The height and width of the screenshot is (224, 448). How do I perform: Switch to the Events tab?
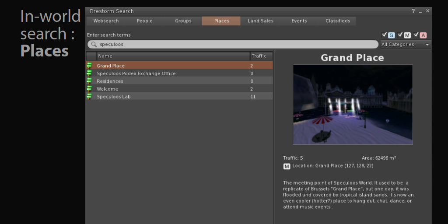coord(299,21)
